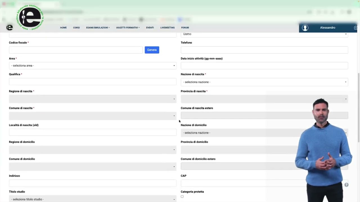Click the blue Genera button
Screen dimensions: 360x202
[x=152, y=50]
